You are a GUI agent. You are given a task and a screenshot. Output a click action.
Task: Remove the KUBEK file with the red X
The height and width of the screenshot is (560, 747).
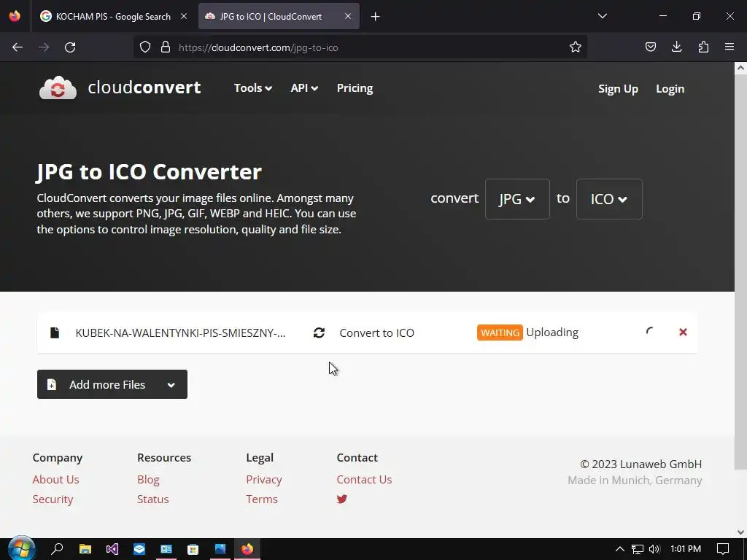(x=683, y=332)
